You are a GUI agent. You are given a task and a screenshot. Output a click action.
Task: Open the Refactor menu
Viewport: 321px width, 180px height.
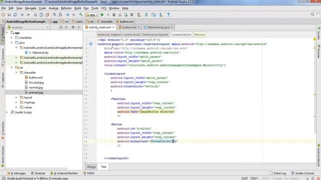pos(66,8)
